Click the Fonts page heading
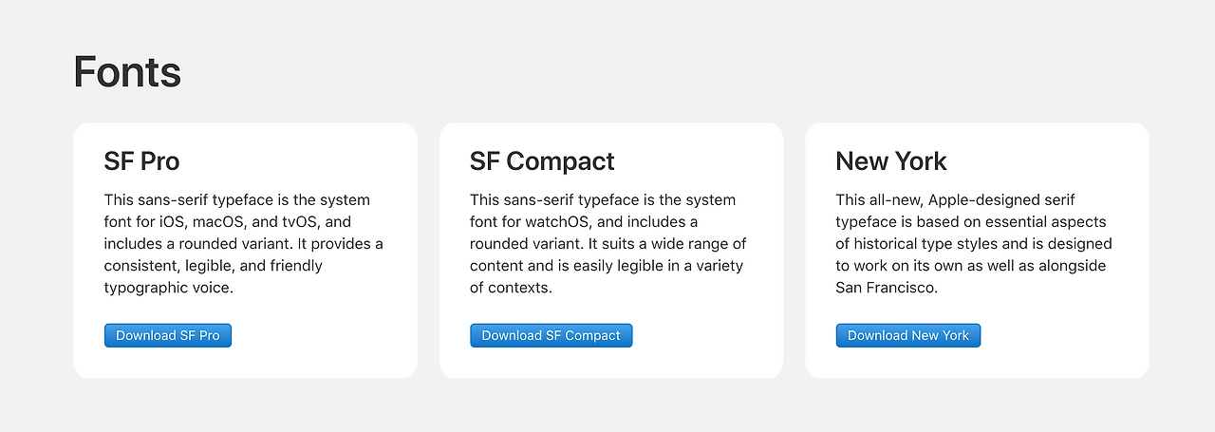 click(127, 73)
